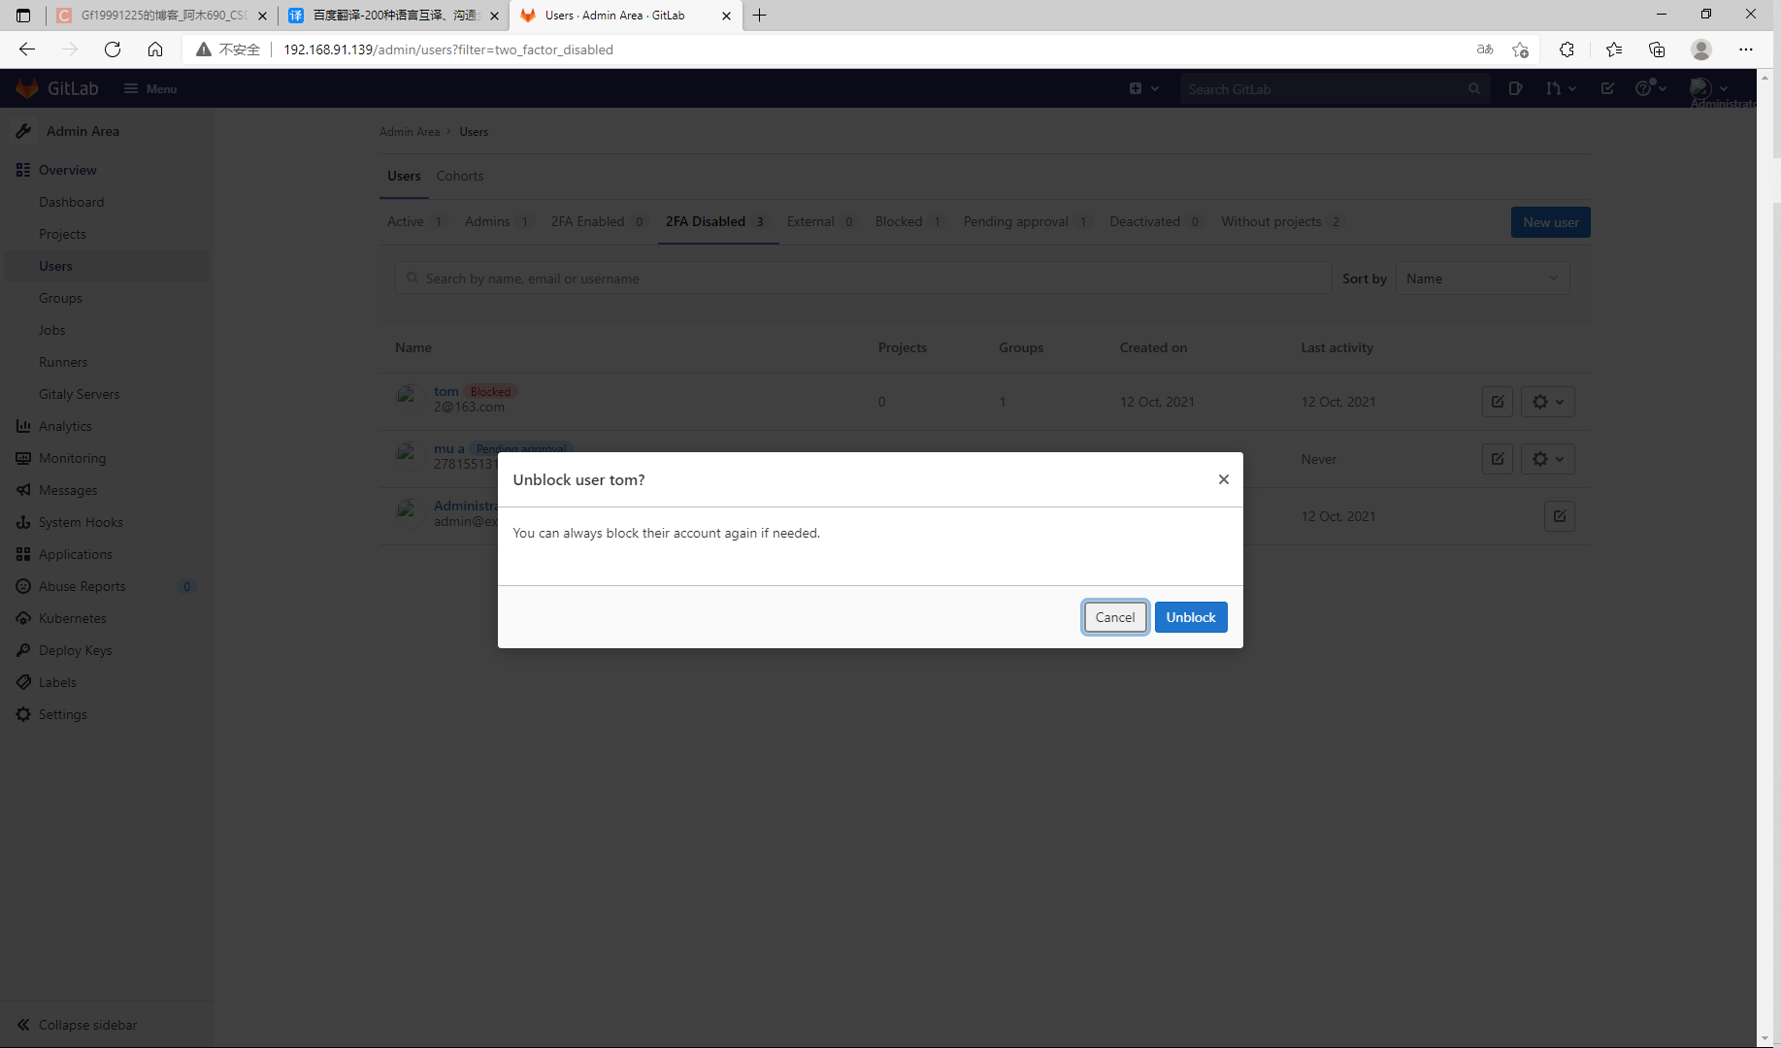Add page to favorites star icon

click(x=1520, y=49)
